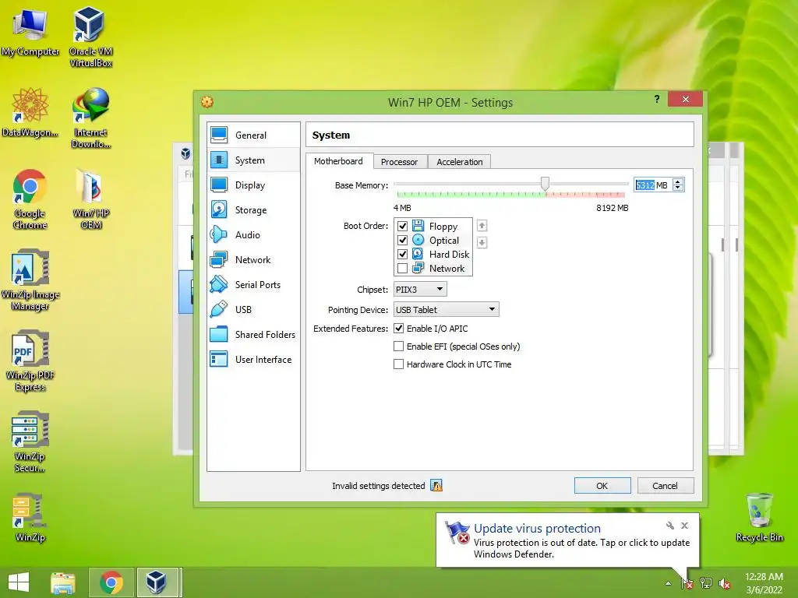Open notification settings wrench icon

tap(669, 526)
